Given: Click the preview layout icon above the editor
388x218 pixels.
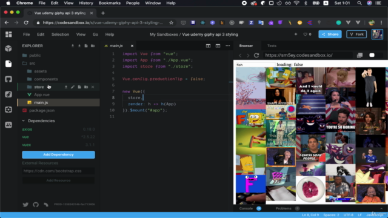Looking at the screenshot, I should point(218,46).
